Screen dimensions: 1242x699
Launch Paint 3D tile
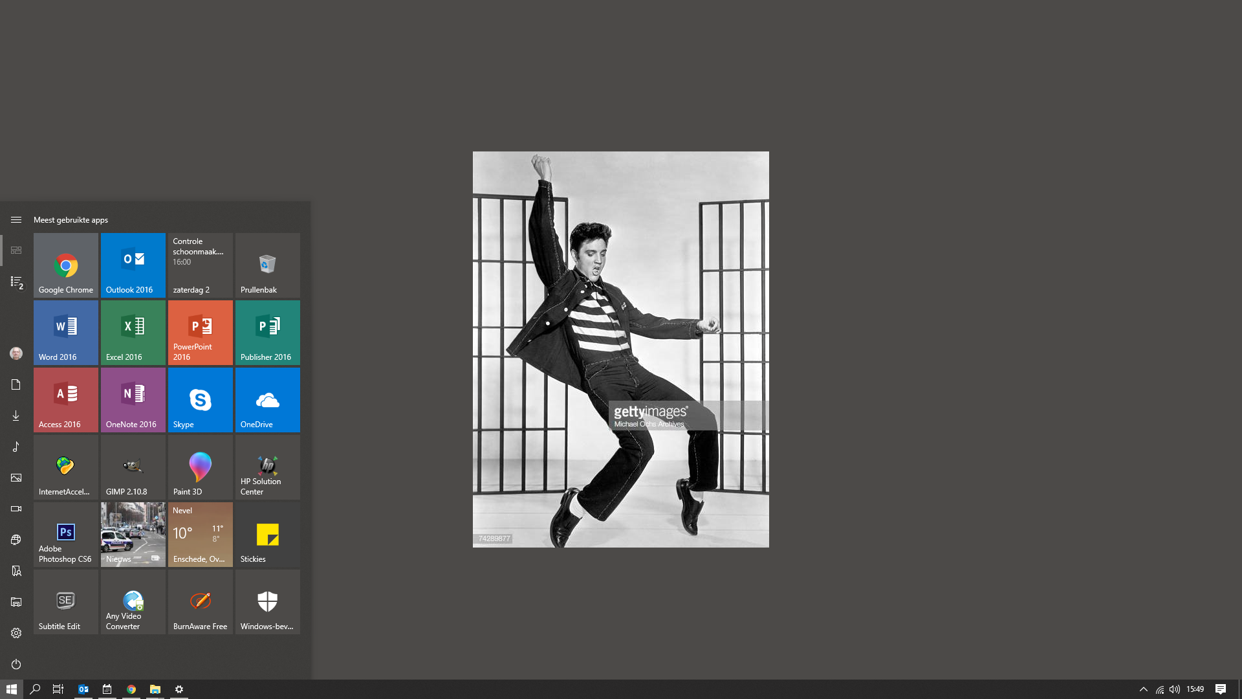[201, 467]
